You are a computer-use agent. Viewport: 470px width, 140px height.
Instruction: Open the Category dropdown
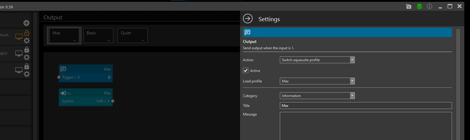[317, 96]
